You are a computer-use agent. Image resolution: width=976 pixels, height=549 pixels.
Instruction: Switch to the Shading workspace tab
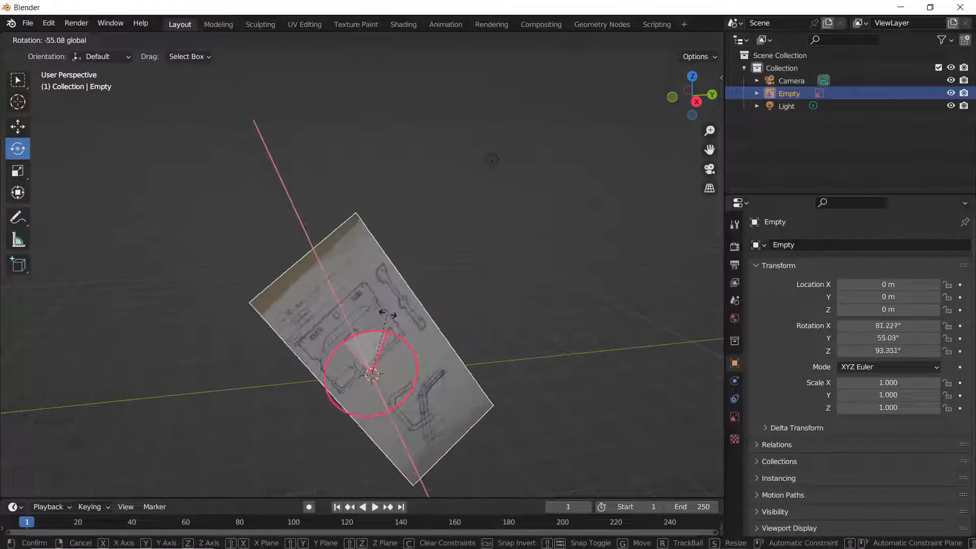403,24
